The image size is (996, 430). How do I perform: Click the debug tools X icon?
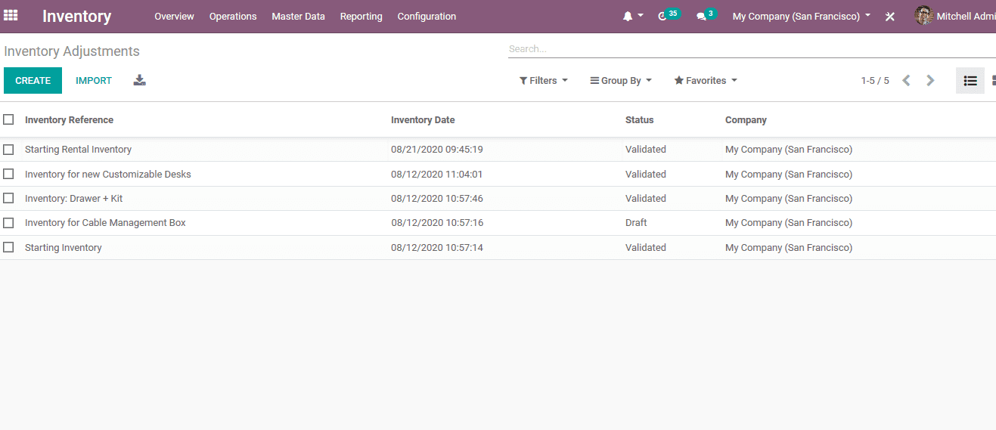(x=890, y=16)
